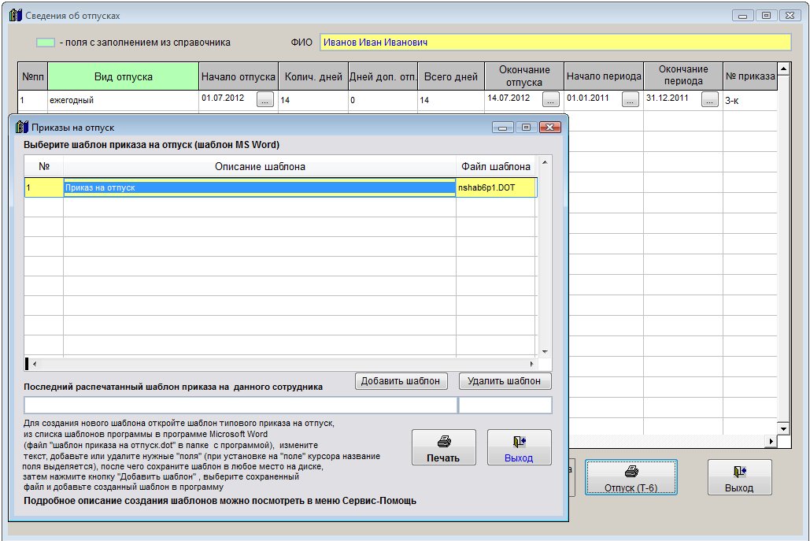This screenshot has height=541, width=810.
Task: Click Выход button in the orders dialog
Action: (x=519, y=448)
